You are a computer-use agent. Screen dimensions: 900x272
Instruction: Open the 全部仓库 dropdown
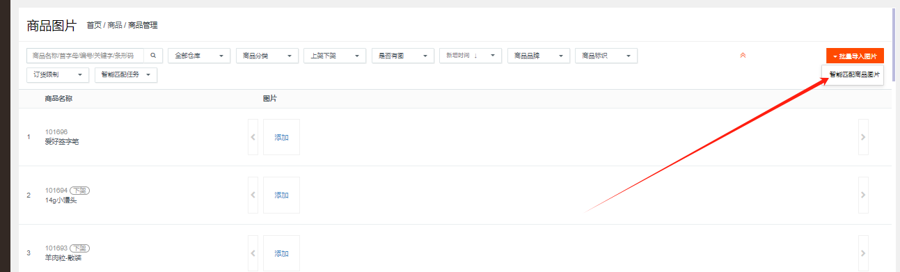(x=199, y=56)
